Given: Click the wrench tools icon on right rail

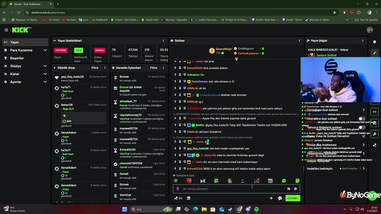Looking at the screenshot, I should (x=375, y=134).
